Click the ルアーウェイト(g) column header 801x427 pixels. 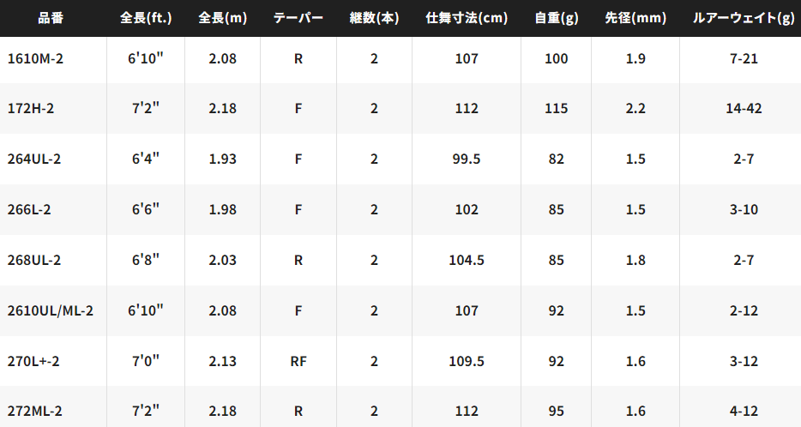tap(744, 18)
